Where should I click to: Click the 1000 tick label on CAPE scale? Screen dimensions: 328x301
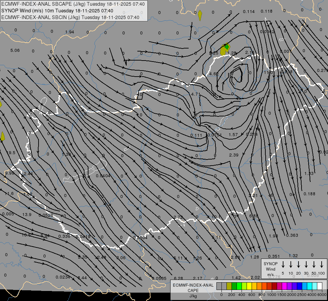(271, 295)
